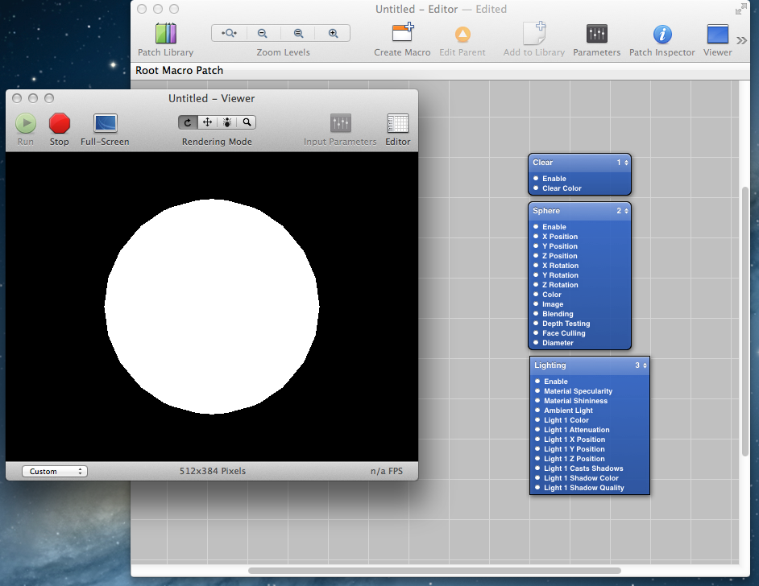Select the Clear patch title bar
The width and height of the screenshot is (759, 586).
point(568,163)
